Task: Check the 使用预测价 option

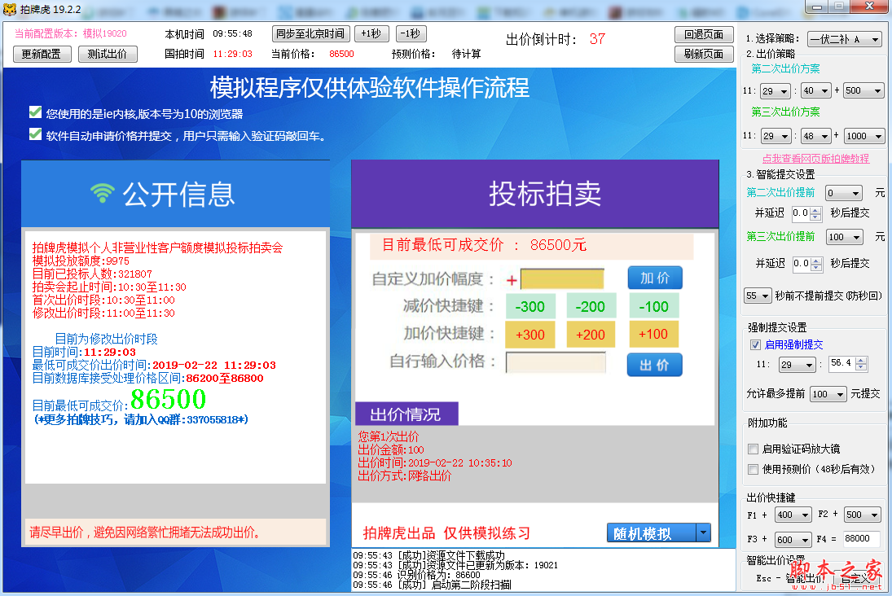Action: [x=754, y=469]
